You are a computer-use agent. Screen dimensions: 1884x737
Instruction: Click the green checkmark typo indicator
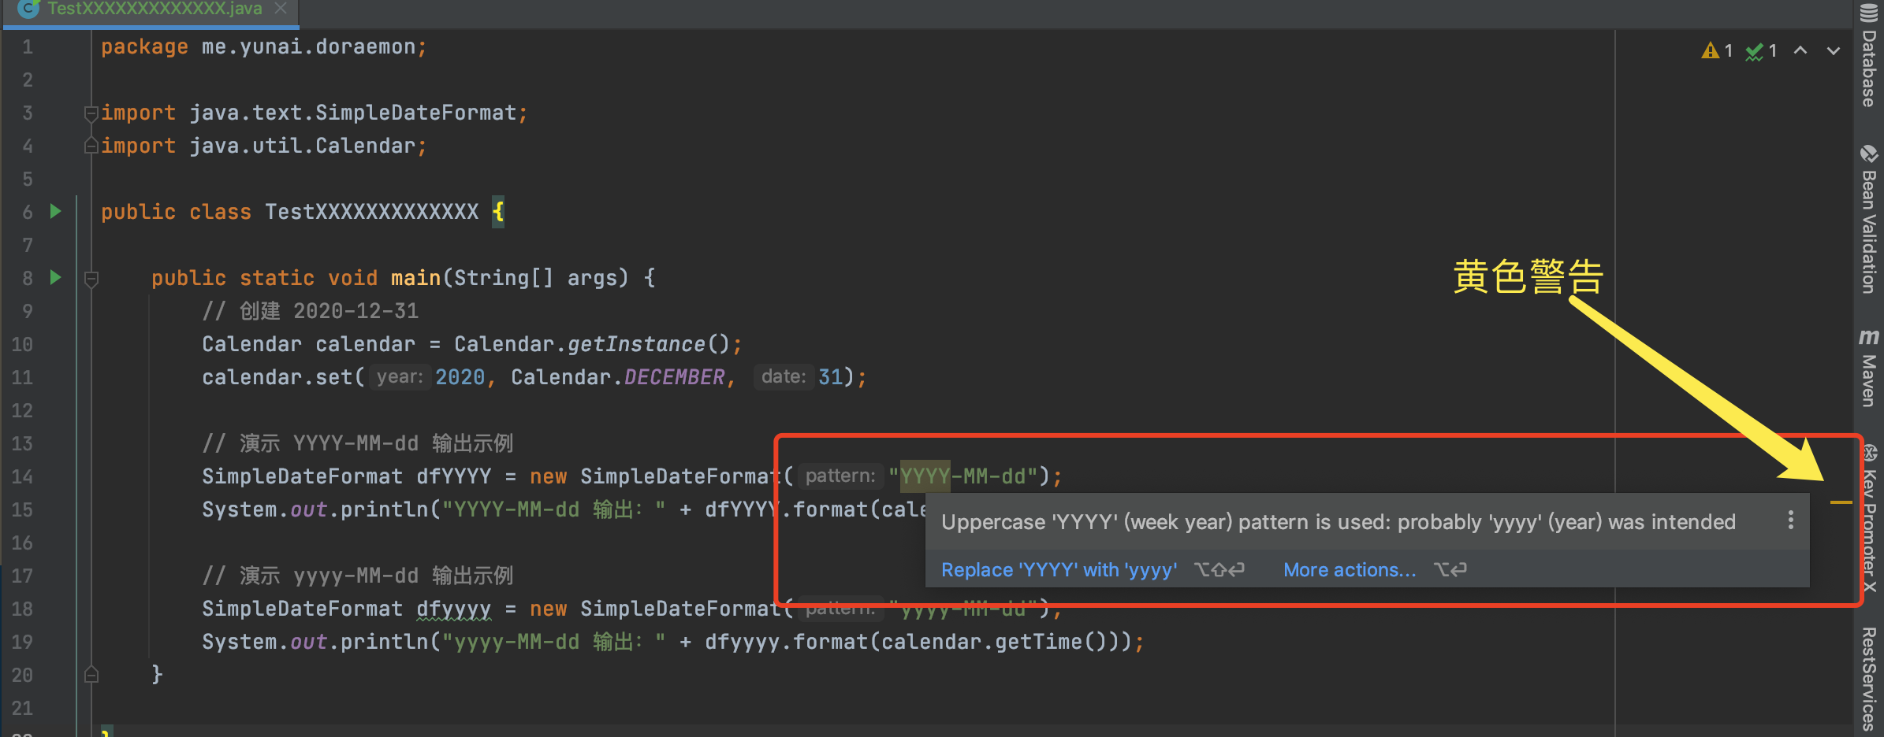1761,51
